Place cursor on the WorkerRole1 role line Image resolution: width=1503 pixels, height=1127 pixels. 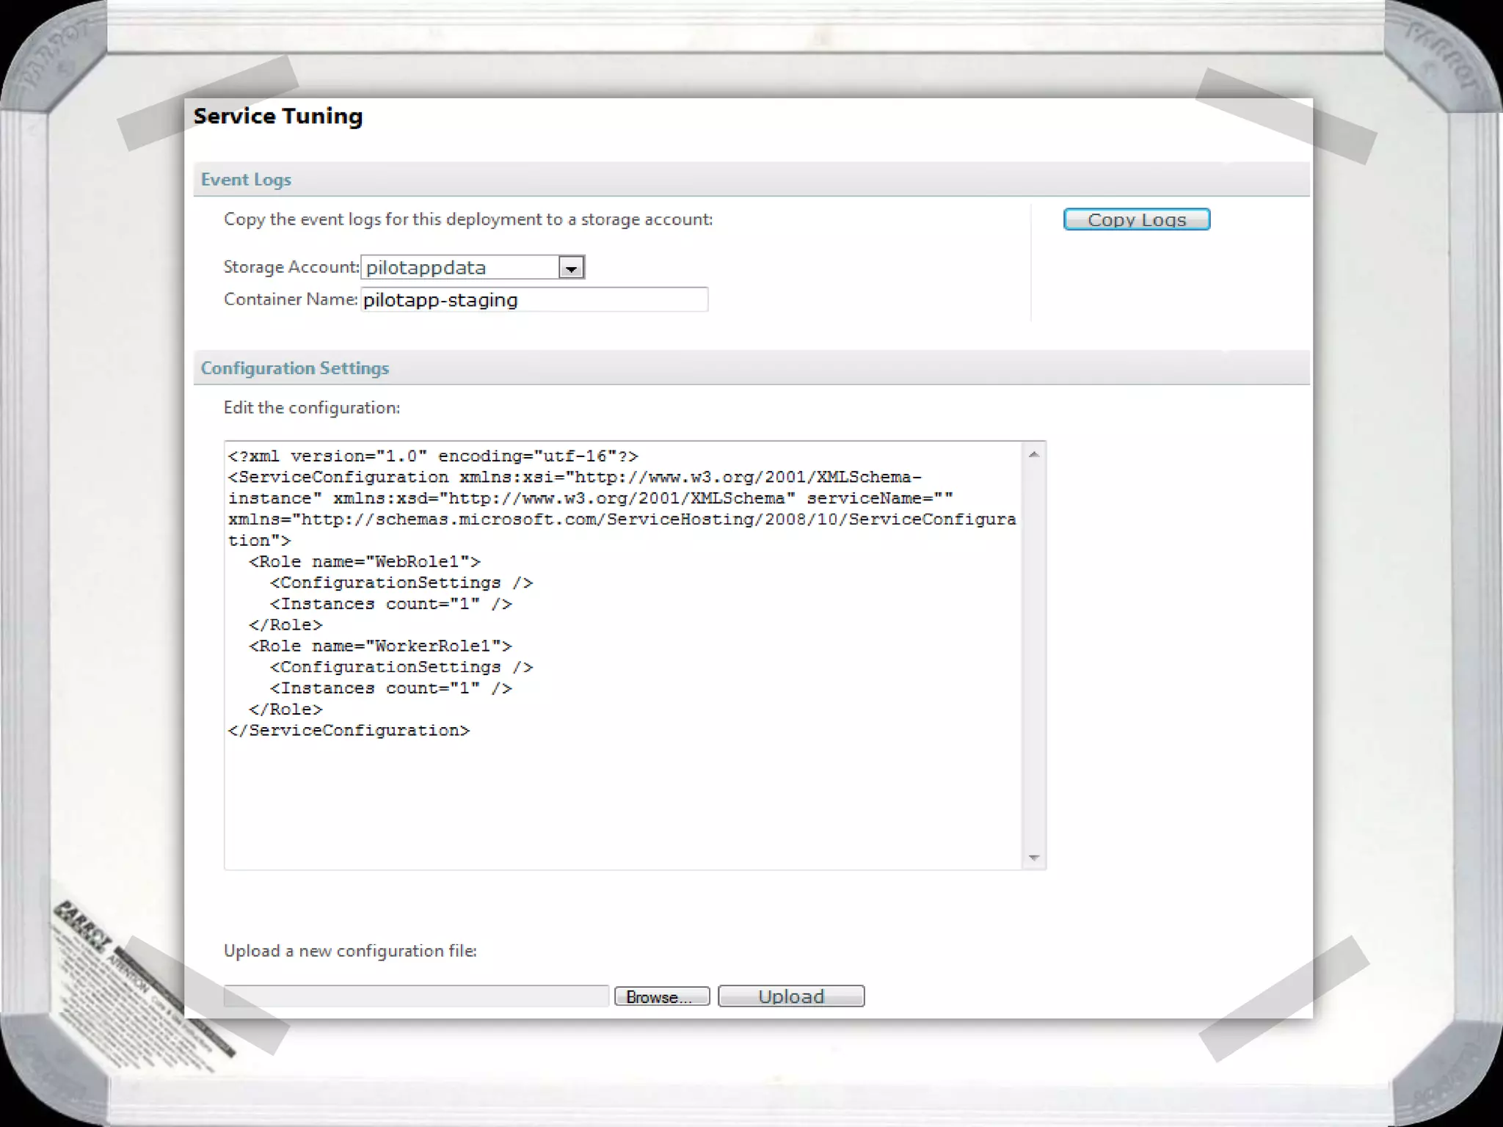coord(380,646)
